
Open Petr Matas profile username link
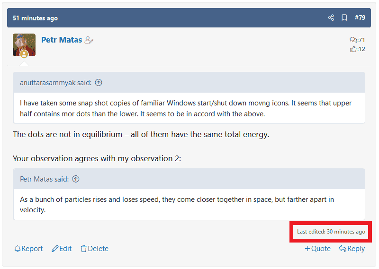pyautogui.click(x=62, y=40)
